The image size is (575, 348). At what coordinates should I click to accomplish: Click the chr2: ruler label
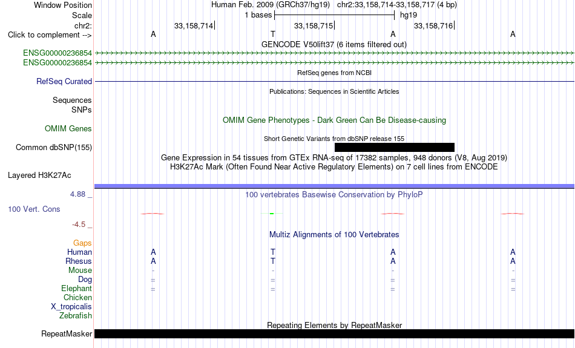[83, 25]
